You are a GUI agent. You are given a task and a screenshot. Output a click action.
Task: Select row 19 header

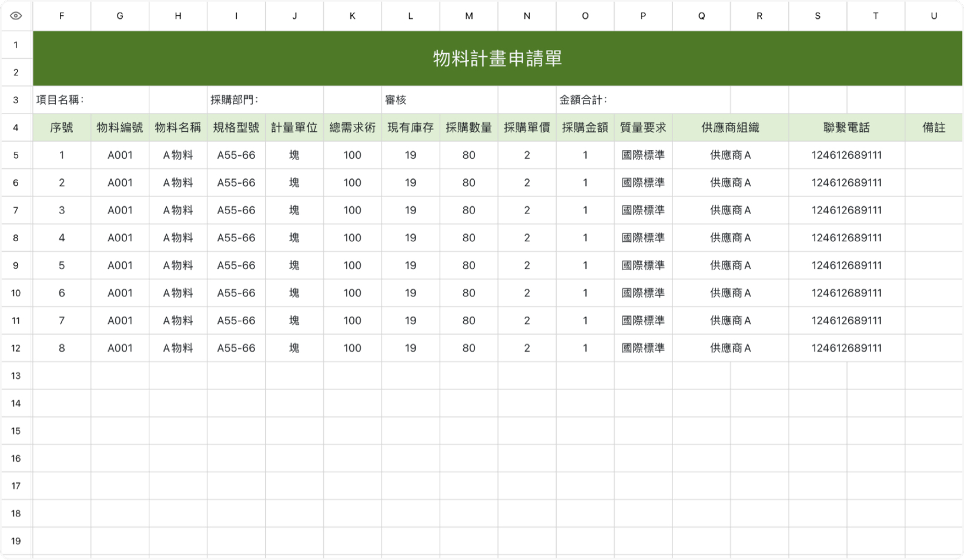(16, 541)
